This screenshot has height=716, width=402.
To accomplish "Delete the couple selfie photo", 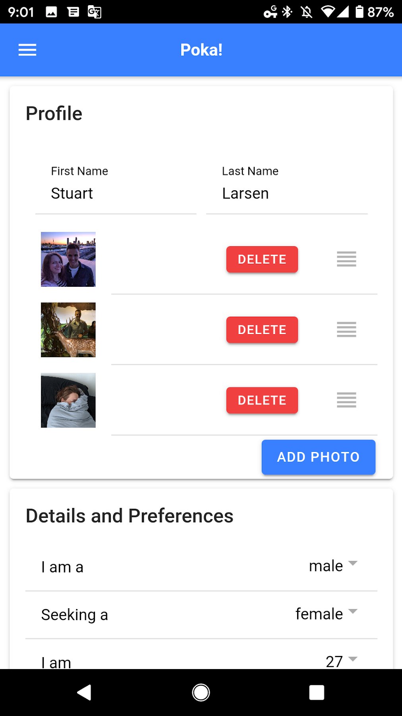I will click(262, 259).
